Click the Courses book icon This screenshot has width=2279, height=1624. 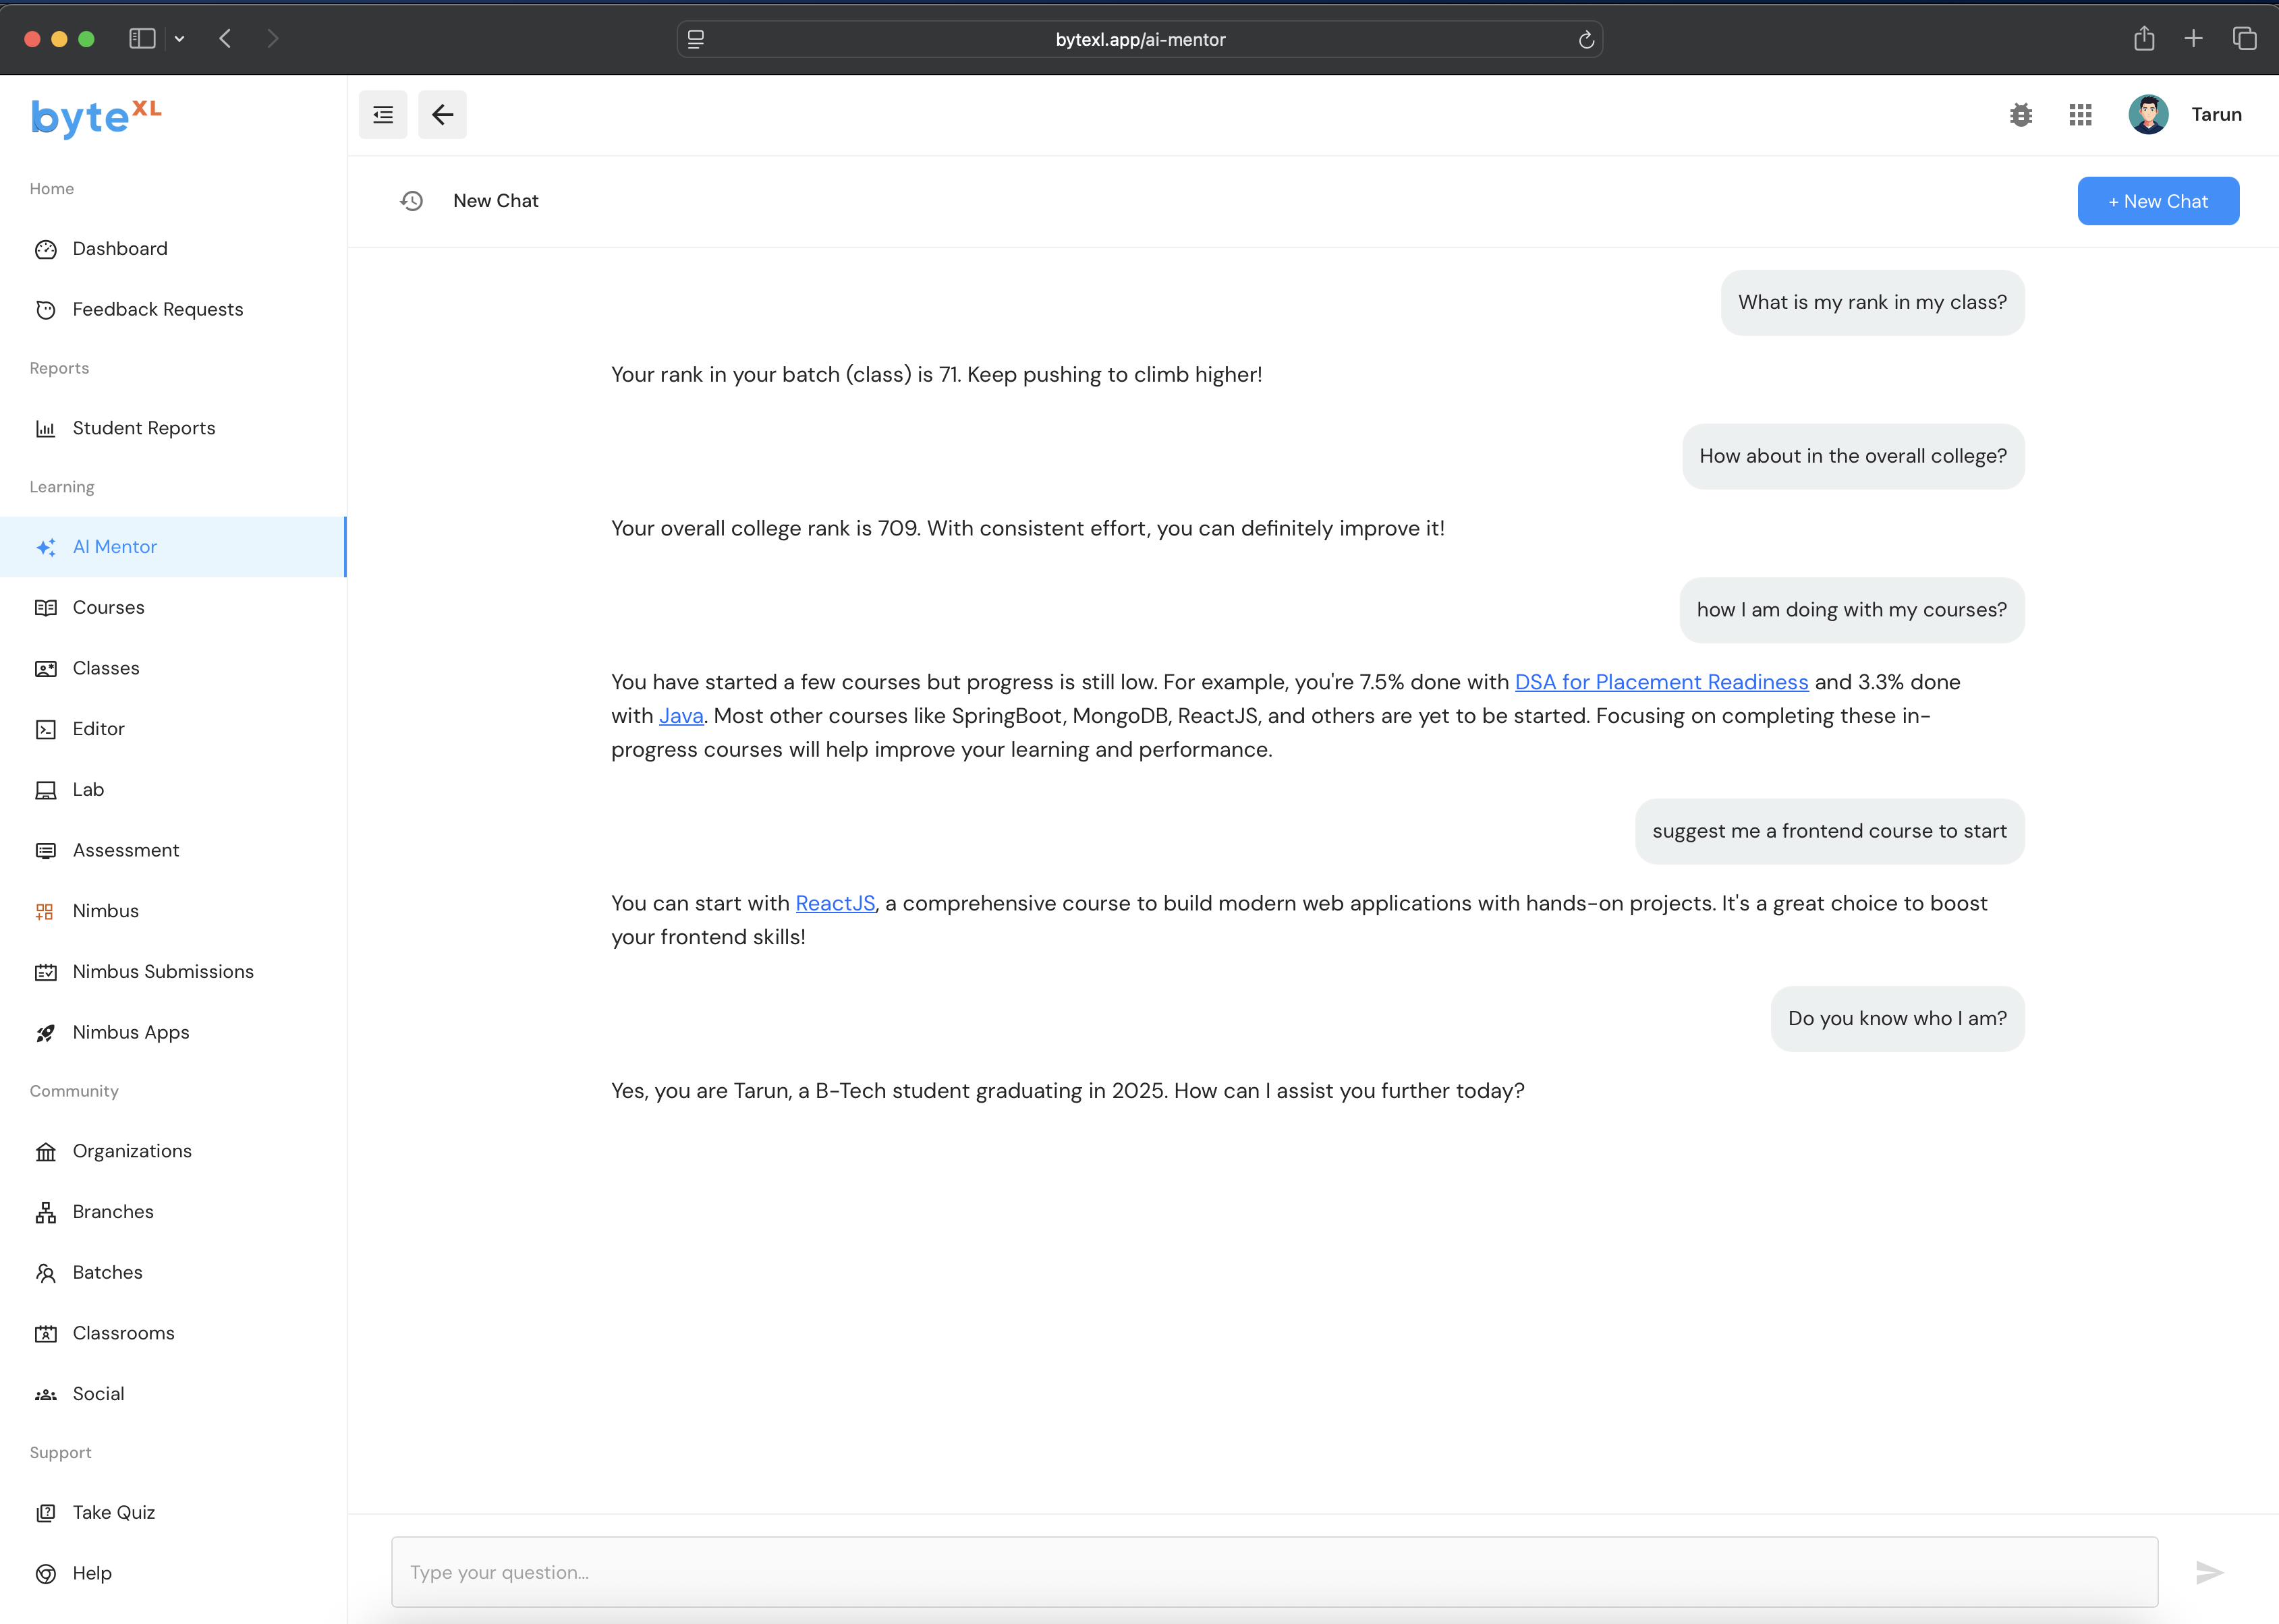(x=46, y=608)
